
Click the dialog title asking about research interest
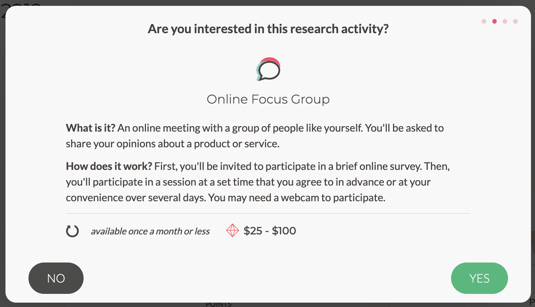pos(268,28)
